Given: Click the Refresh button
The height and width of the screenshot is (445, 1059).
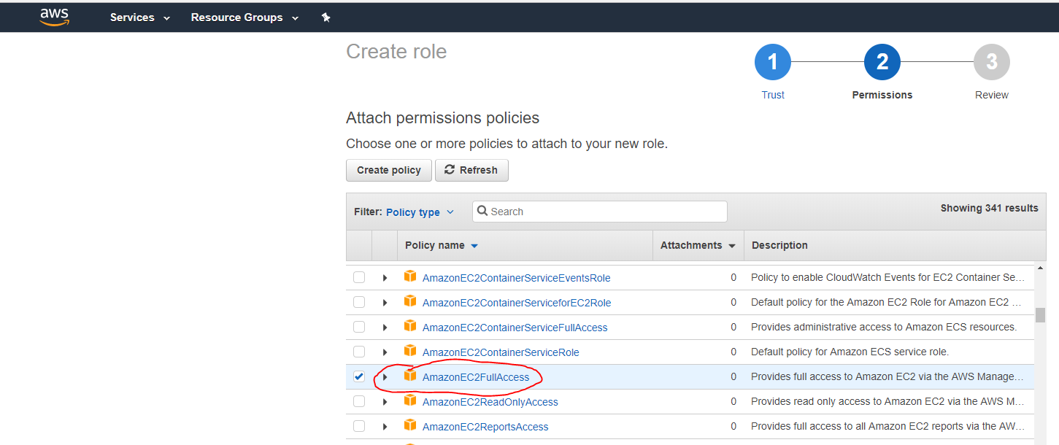Looking at the screenshot, I should [471, 170].
